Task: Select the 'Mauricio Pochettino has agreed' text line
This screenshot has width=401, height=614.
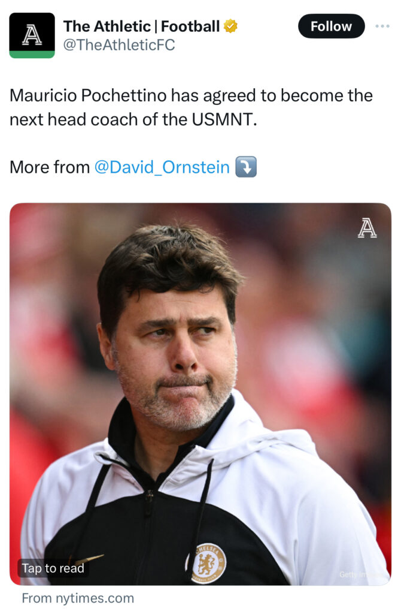Action: pyautogui.click(x=191, y=95)
